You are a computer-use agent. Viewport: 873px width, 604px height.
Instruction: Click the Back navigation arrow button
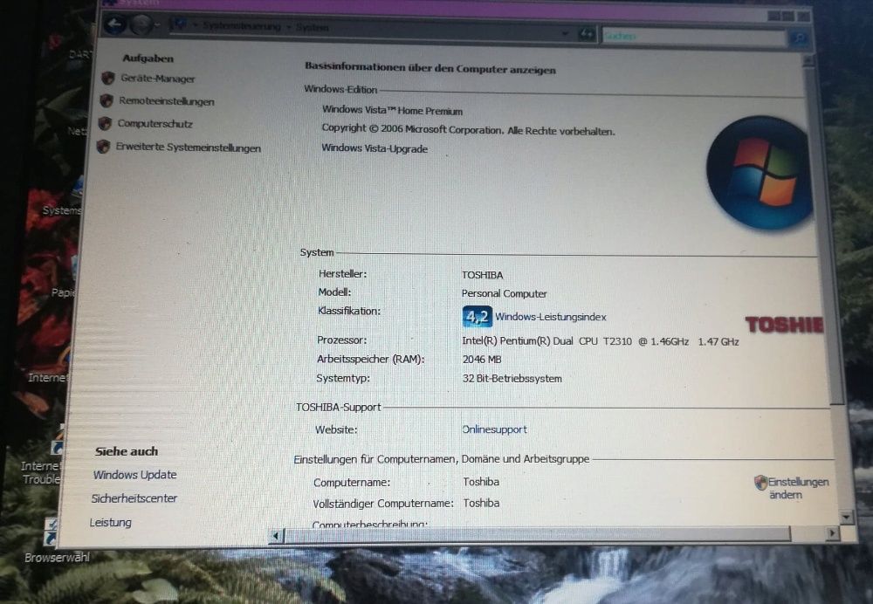click(114, 24)
